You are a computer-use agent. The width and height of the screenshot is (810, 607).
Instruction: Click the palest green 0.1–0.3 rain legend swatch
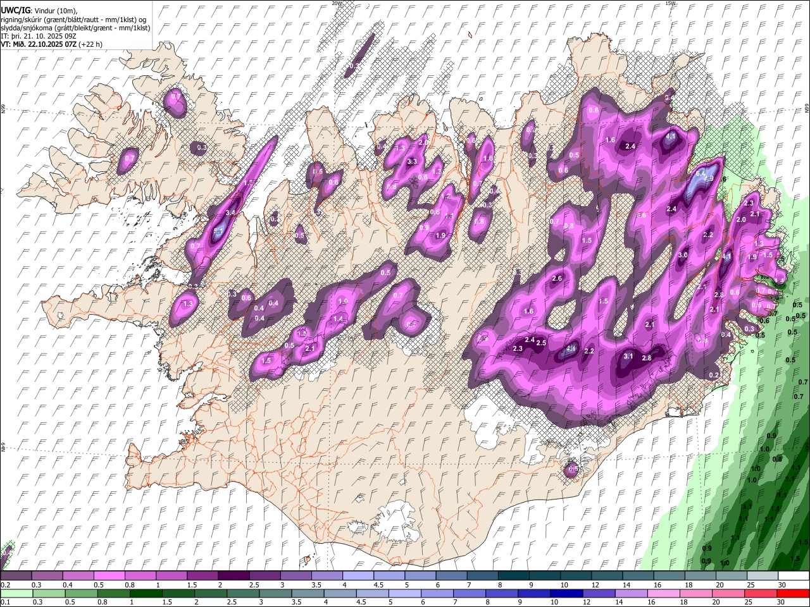pyautogui.click(x=17, y=594)
